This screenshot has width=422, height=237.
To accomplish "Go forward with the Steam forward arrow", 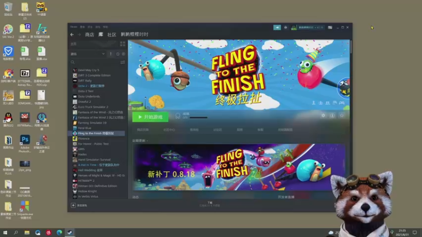I will pos(79,35).
